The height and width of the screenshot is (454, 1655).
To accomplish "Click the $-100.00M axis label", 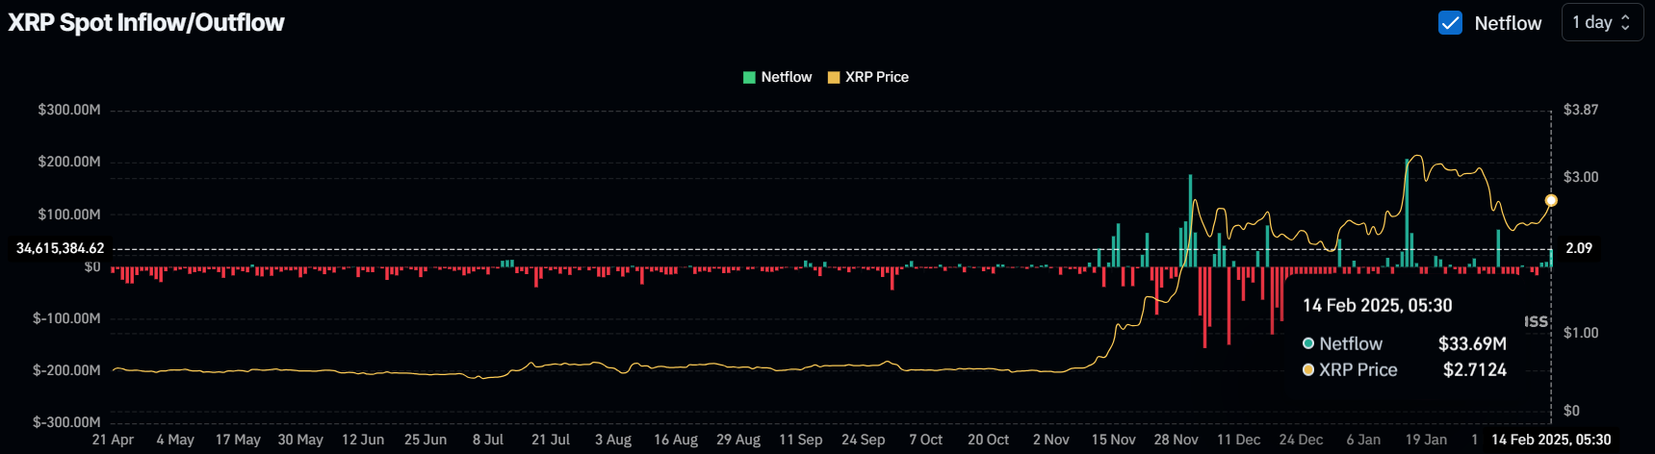I will [x=66, y=318].
